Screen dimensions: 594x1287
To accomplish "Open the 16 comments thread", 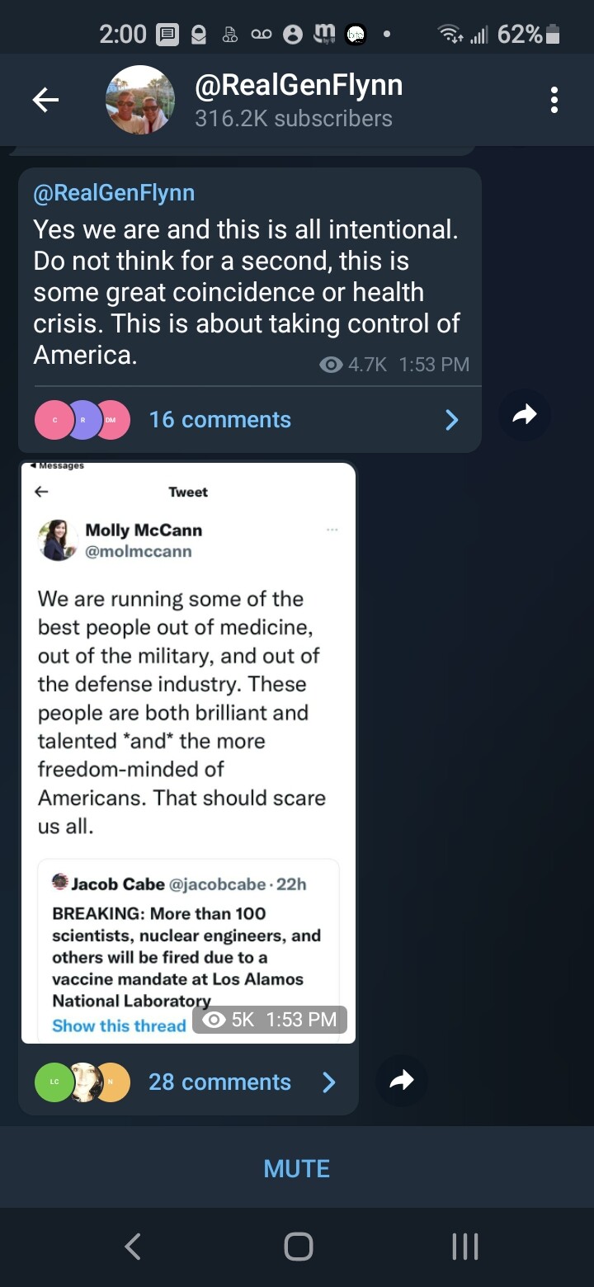I will [219, 420].
